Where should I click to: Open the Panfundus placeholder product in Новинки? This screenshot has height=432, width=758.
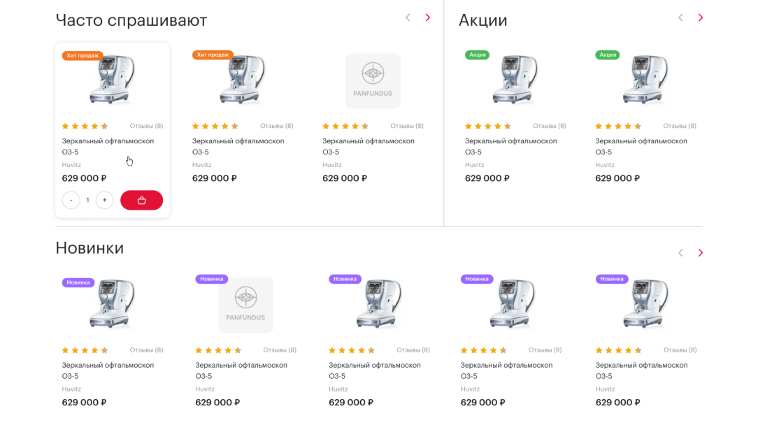pyautogui.click(x=245, y=305)
